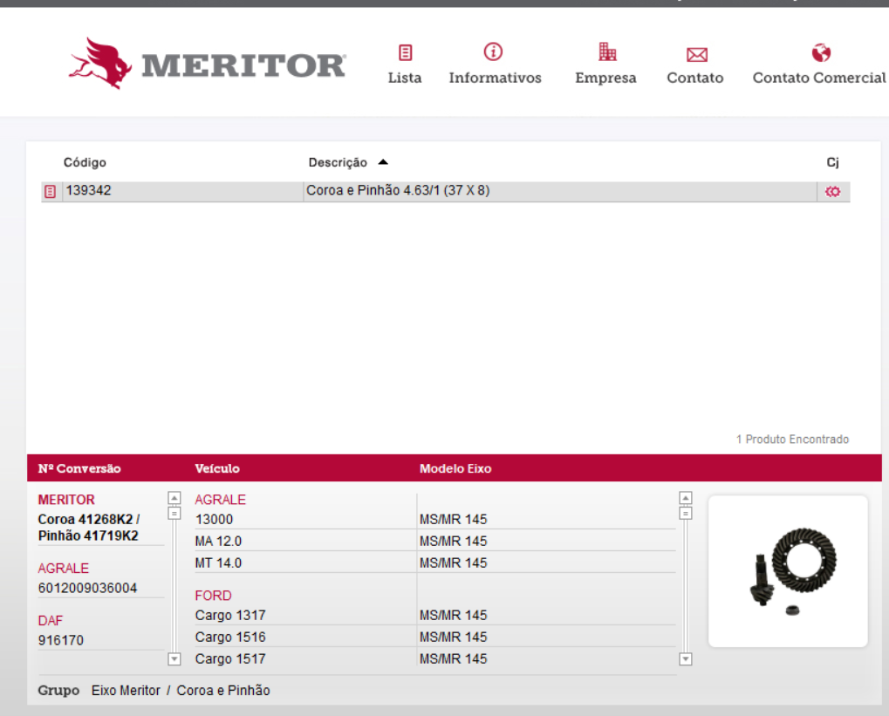Click Coroa e Pinhão in Grupo breadcrumb
Screen dimensions: 889x716
tap(223, 691)
